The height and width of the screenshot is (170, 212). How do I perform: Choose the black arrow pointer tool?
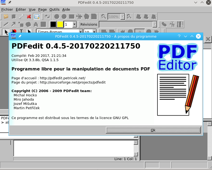click(x=6, y=32)
